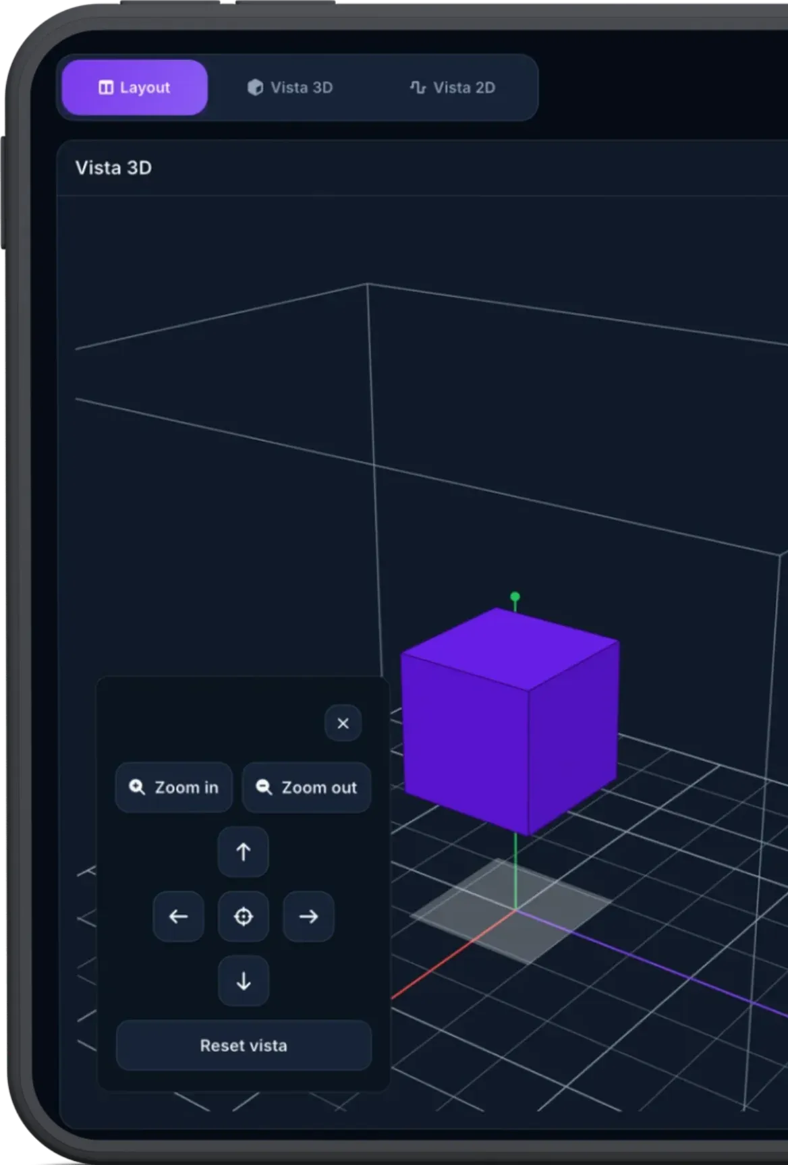The width and height of the screenshot is (788, 1165).
Task: Click the green handle above the cube
Action: [515, 597]
